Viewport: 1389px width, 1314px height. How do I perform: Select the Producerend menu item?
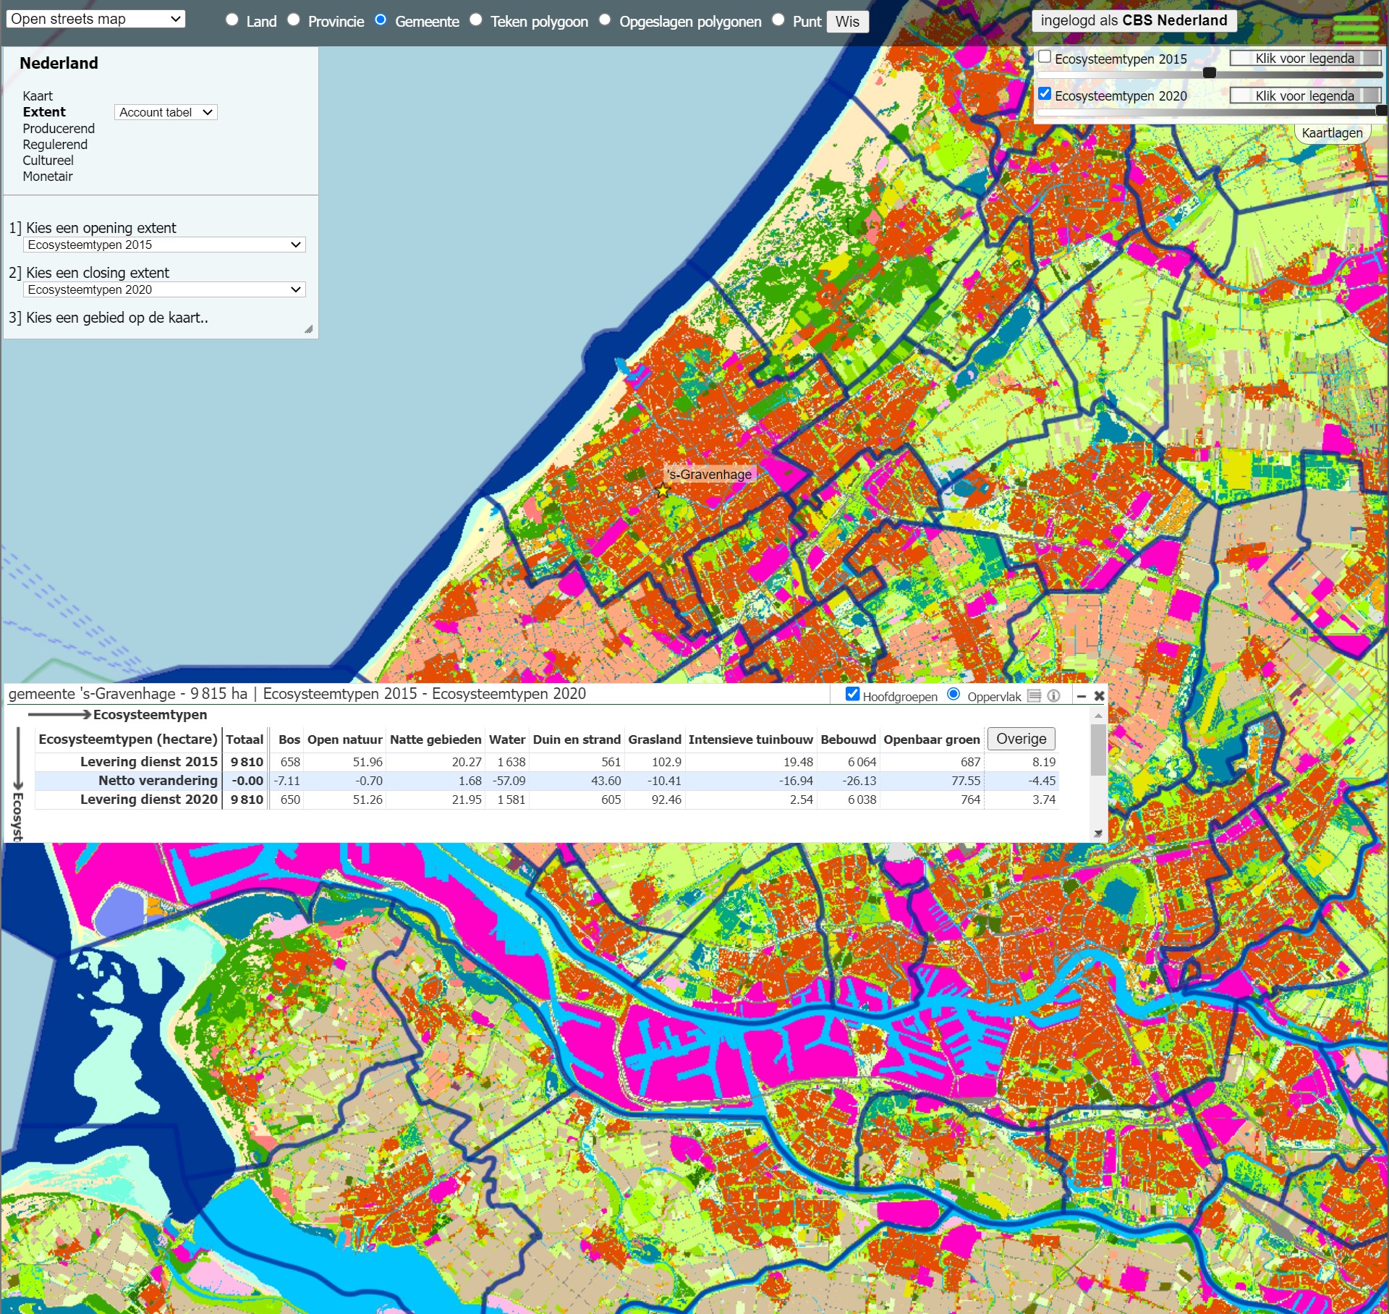pos(59,129)
